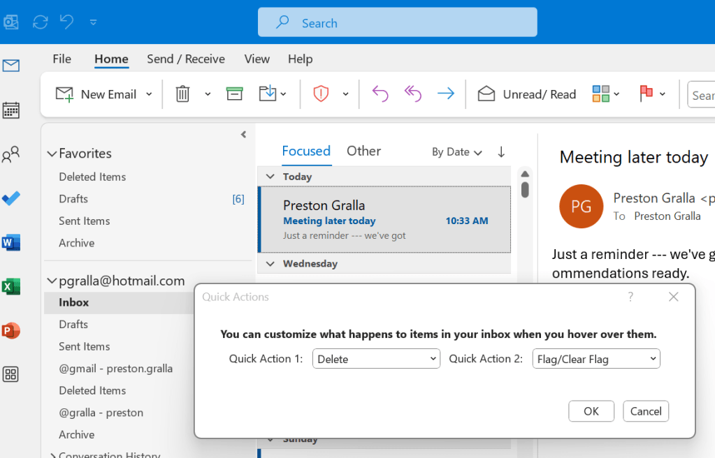Select the Meeting later today email
The width and height of the screenshot is (715, 458).
[384, 220]
